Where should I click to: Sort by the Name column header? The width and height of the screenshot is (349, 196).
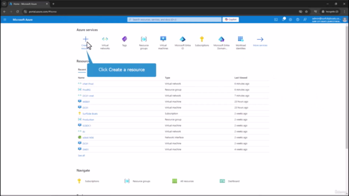[x=81, y=78]
